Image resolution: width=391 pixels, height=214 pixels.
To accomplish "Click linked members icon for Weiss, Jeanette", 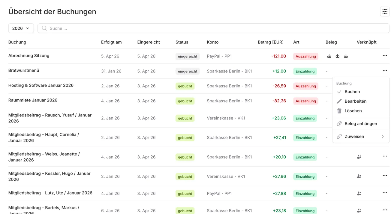I will pyautogui.click(x=359, y=157).
